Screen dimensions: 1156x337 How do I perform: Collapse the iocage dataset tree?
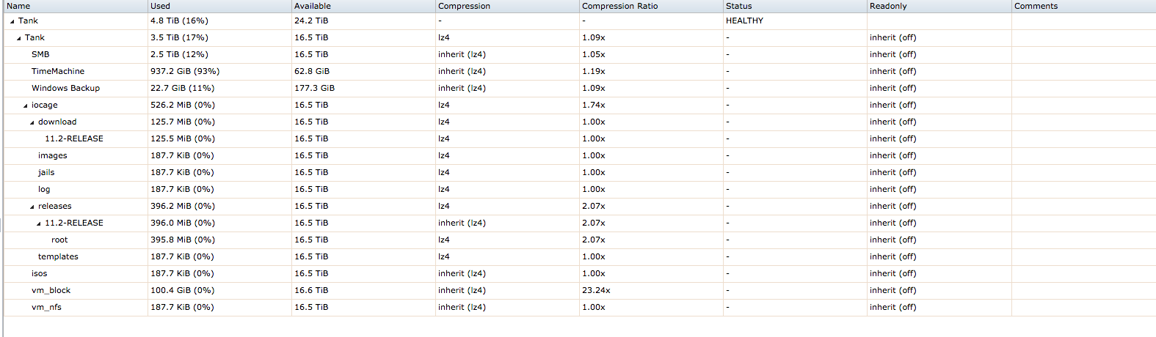point(25,105)
